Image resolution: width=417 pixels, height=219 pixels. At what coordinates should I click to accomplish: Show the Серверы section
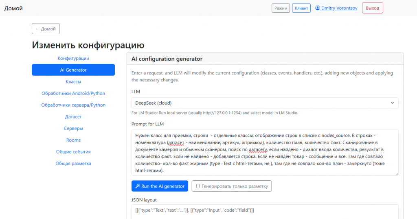pyautogui.click(x=73, y=128)
